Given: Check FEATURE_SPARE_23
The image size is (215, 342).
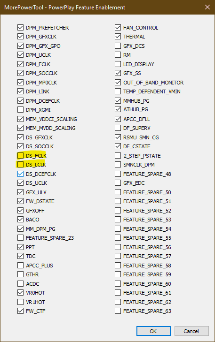Looking at the screenshot, I should click(20, 238).
